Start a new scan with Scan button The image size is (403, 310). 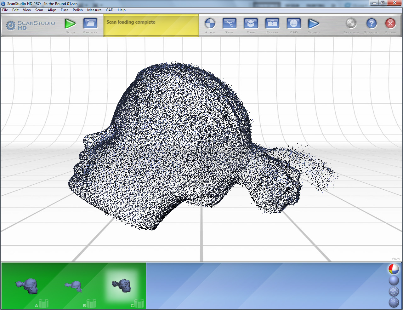click(70, 24)
